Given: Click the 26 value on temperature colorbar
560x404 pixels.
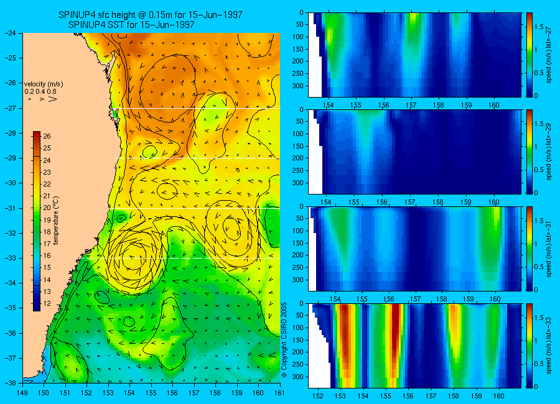Looking at the screenshot, I should pos(47,136).
